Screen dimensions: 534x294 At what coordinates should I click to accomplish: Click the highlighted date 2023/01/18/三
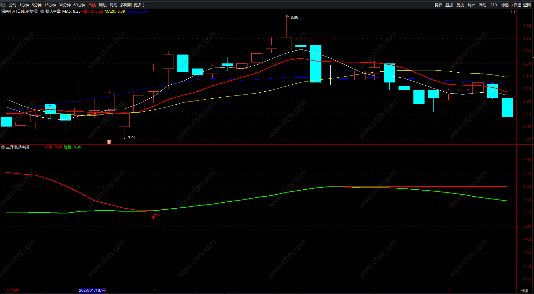click(92, 291)
